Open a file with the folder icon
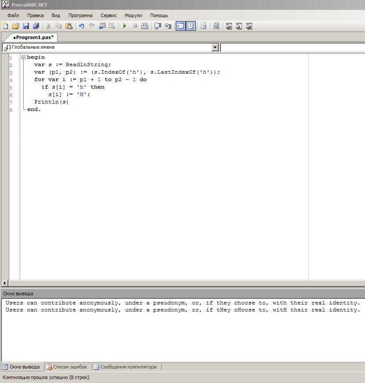 click(15, 26)
